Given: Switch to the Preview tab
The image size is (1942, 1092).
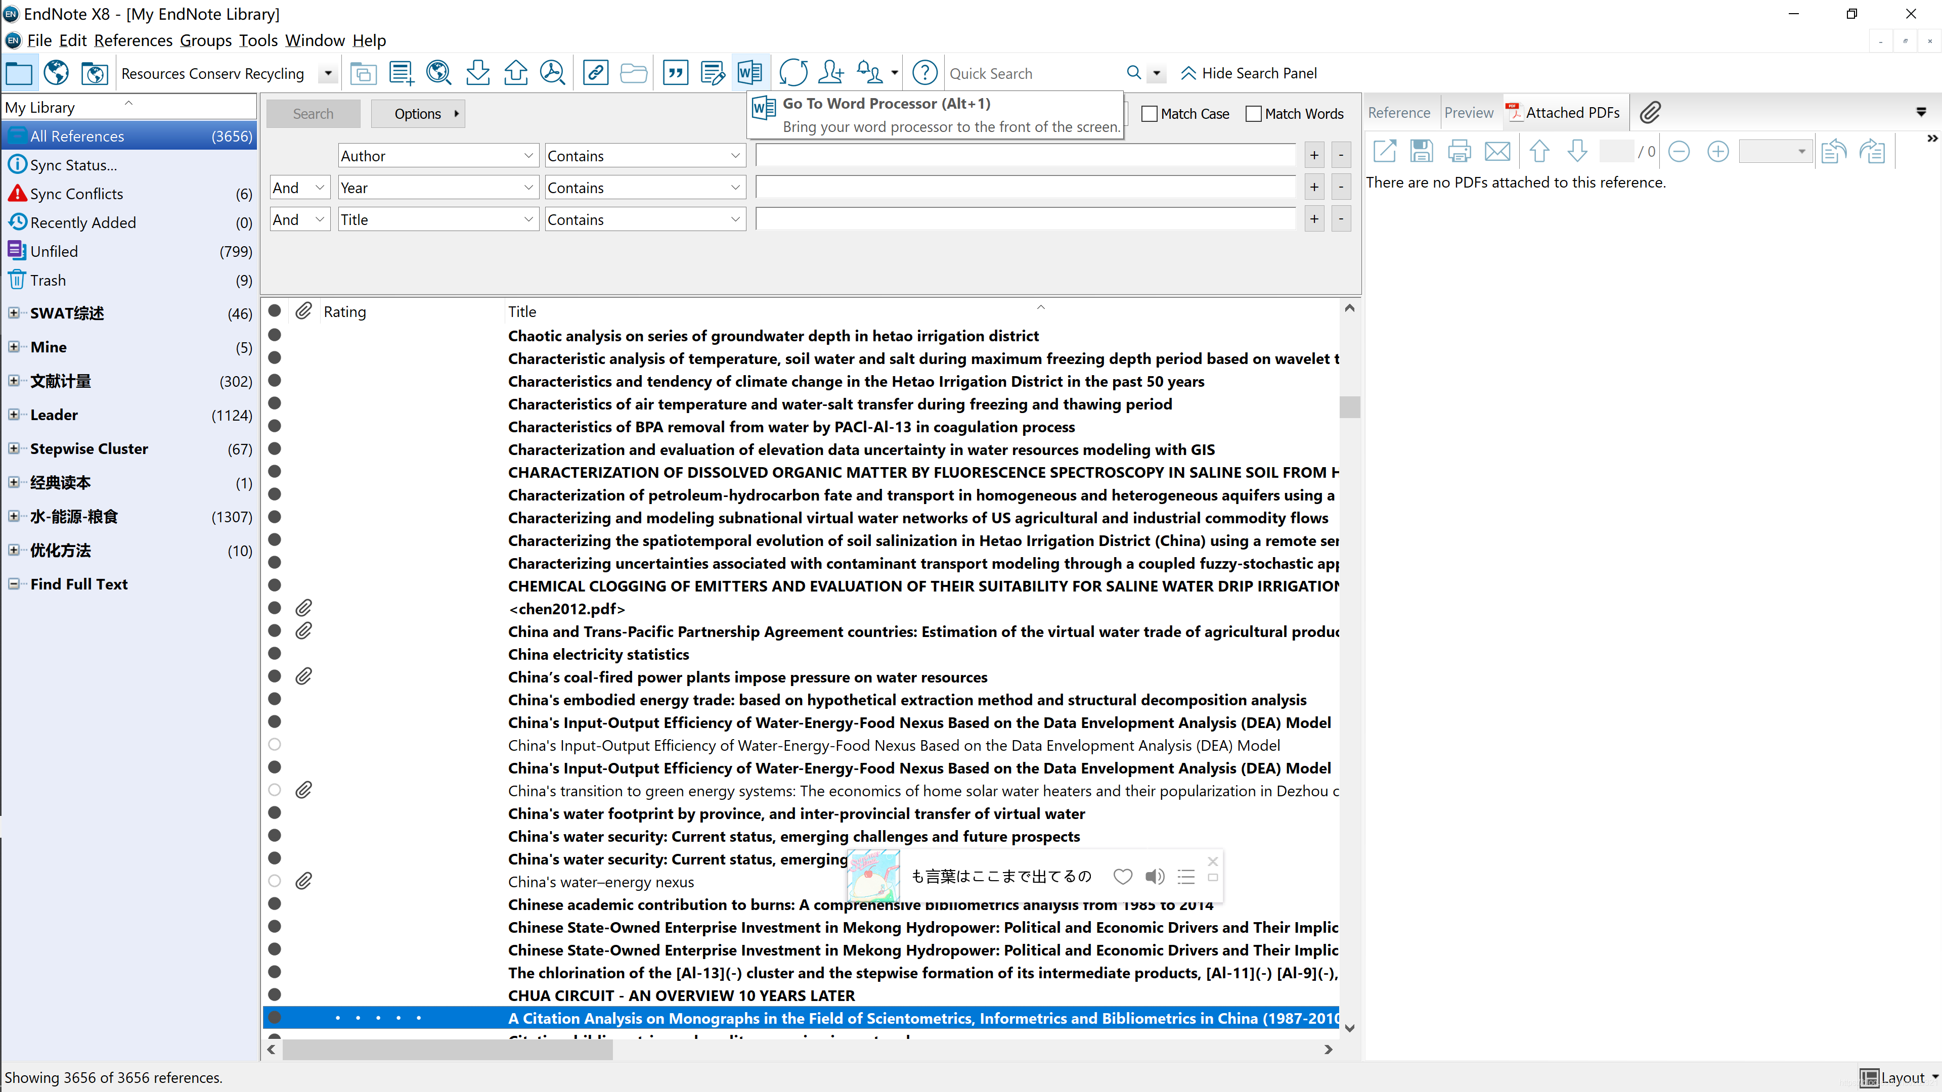Looking at the screenshot, I should (1468, 112).
